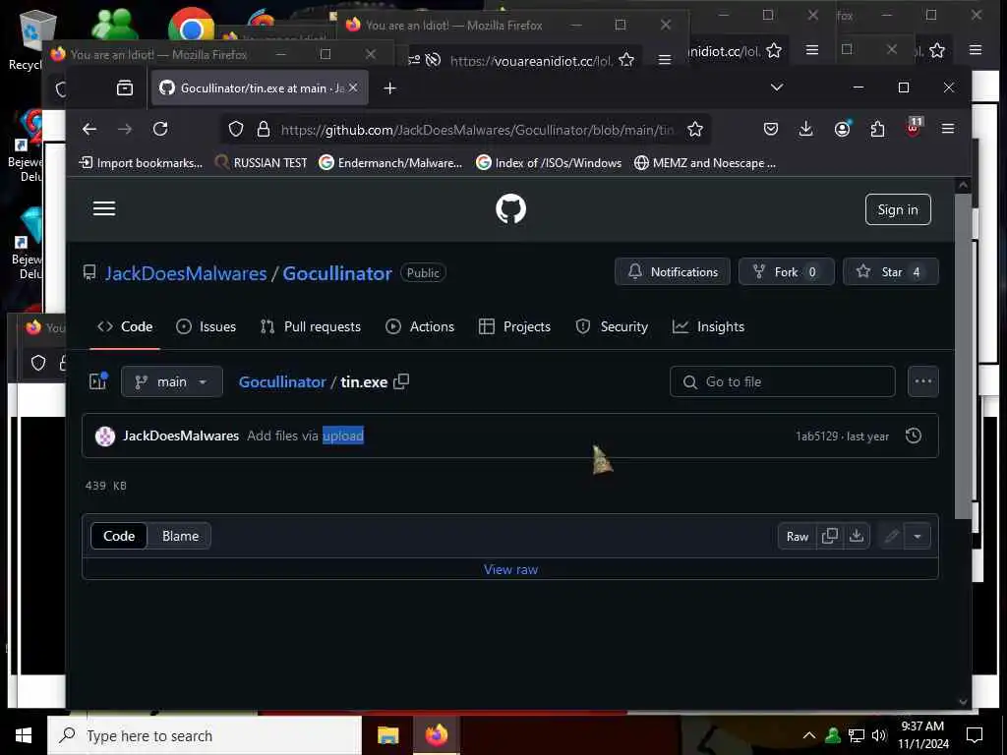This screenshot has height=755, width=1007.
Task: Click the taskbar search box
Action: point(205,735)
